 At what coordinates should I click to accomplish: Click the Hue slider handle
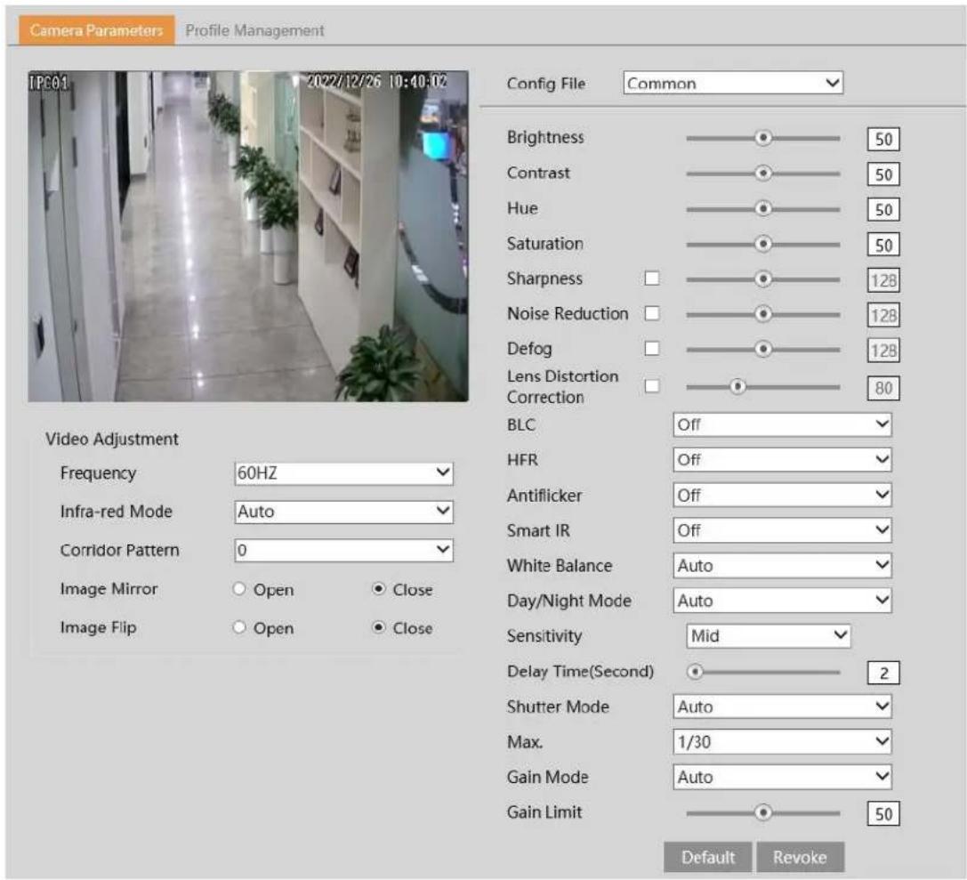763,209
